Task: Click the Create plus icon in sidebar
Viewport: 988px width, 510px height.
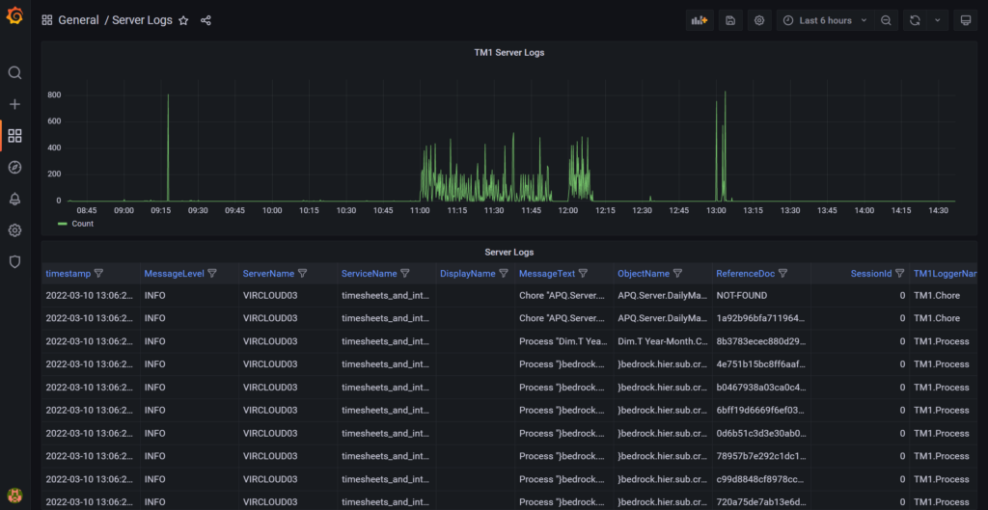Action: [14, 104]
